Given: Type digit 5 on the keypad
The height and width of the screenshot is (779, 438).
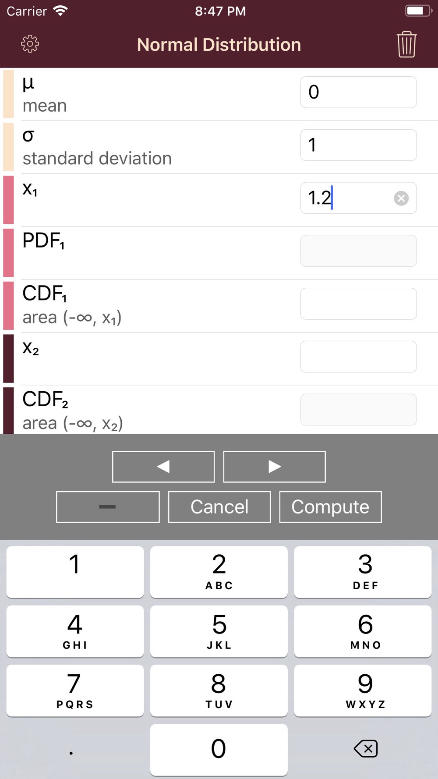Looking at the screenshot, I should click(x=219, y=631).
